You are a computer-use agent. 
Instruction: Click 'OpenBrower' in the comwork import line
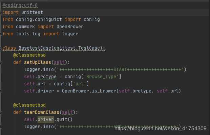coord(70,27)
